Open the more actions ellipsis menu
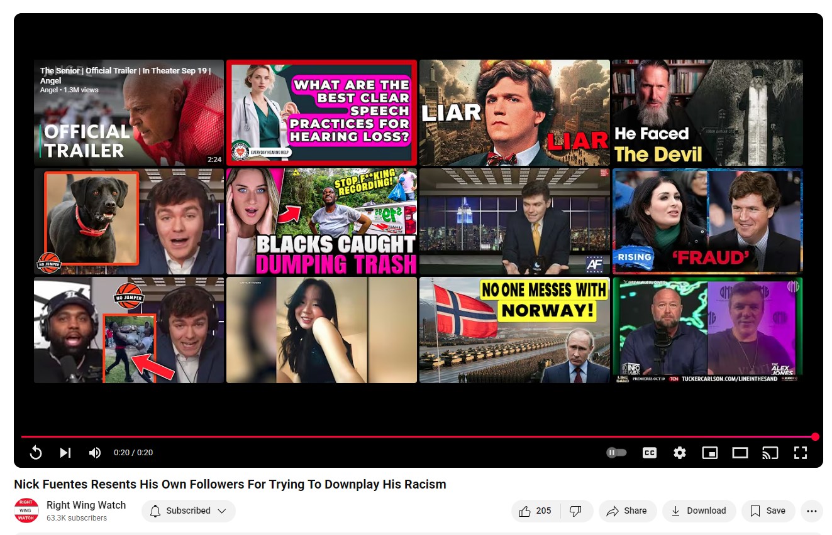 (812, 511)
